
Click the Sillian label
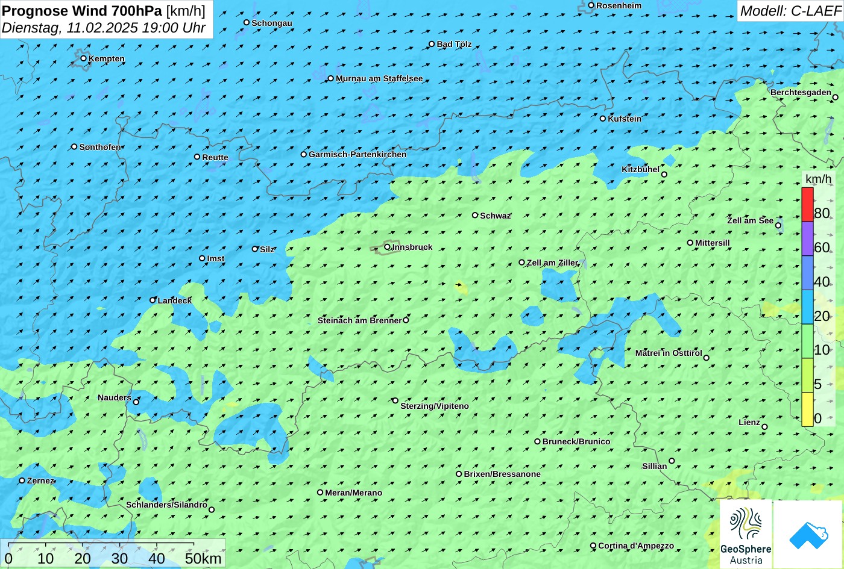click(655, 466)
